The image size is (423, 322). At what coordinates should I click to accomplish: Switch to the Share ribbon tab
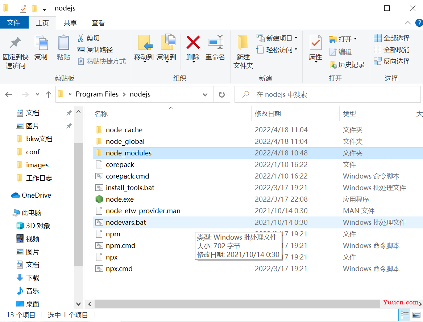click(70, 23)
